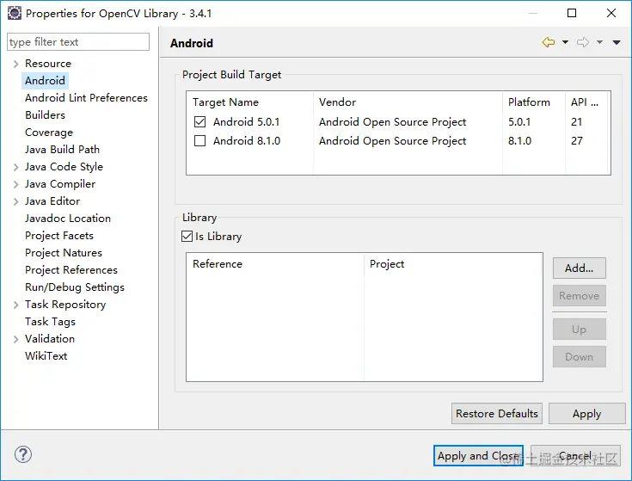Image resolution: width=632 pixels, height=481 pixels.
Task: Expand the Resource tree node
Action: coord(15,64)
